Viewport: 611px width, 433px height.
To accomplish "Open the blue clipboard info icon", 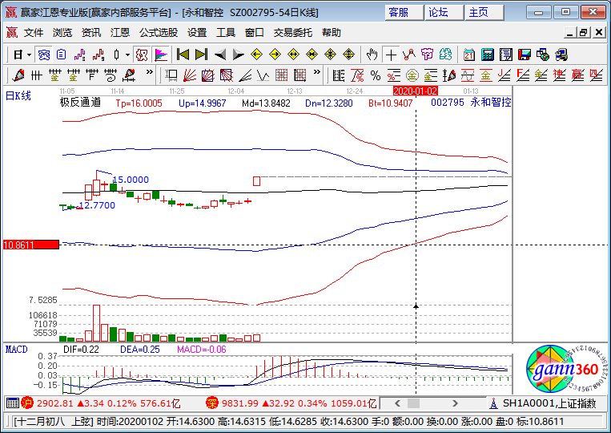I will pyautogui.click(x=62, y=55).
